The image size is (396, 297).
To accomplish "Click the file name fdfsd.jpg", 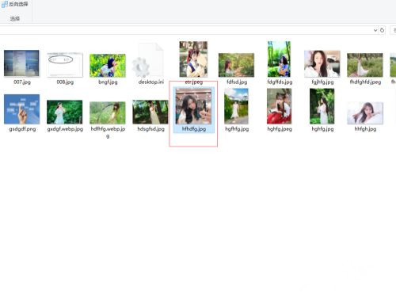I will tap(237, 82).
